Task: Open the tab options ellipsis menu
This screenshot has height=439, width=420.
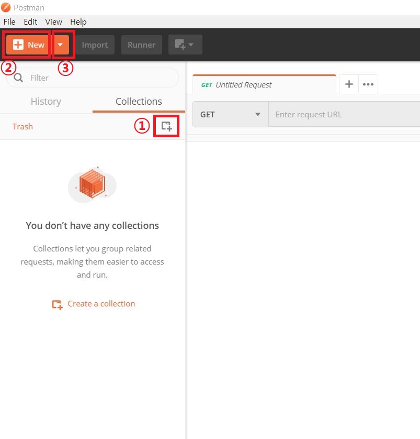Action: tap(368, 84)
